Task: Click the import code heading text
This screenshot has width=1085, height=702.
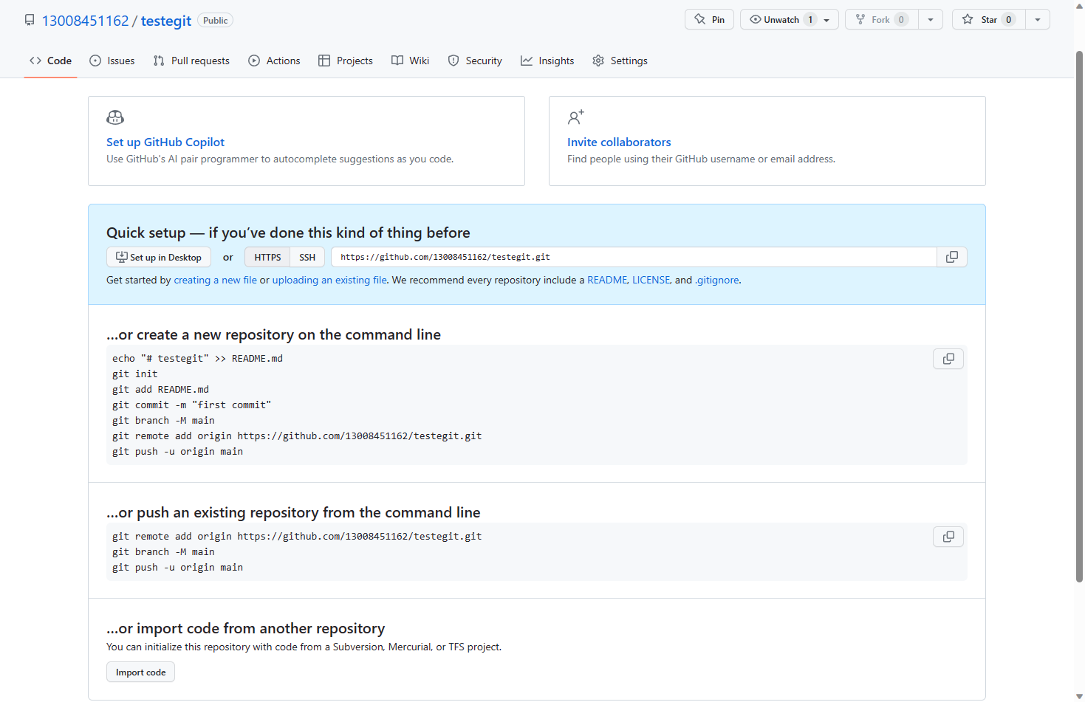Action: 245,628
